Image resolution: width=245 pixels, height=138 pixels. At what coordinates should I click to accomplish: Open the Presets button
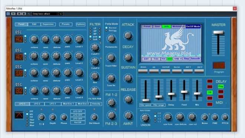(66, 24)
